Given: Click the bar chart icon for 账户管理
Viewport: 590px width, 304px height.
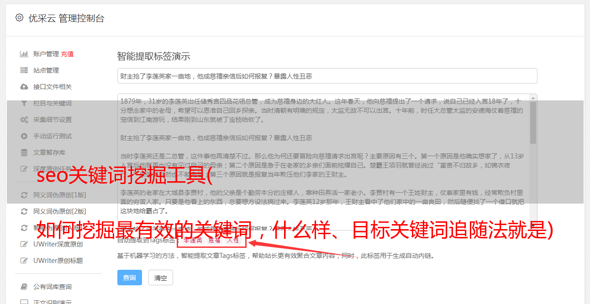Looking at the screenshot, I should click(24, 54).
